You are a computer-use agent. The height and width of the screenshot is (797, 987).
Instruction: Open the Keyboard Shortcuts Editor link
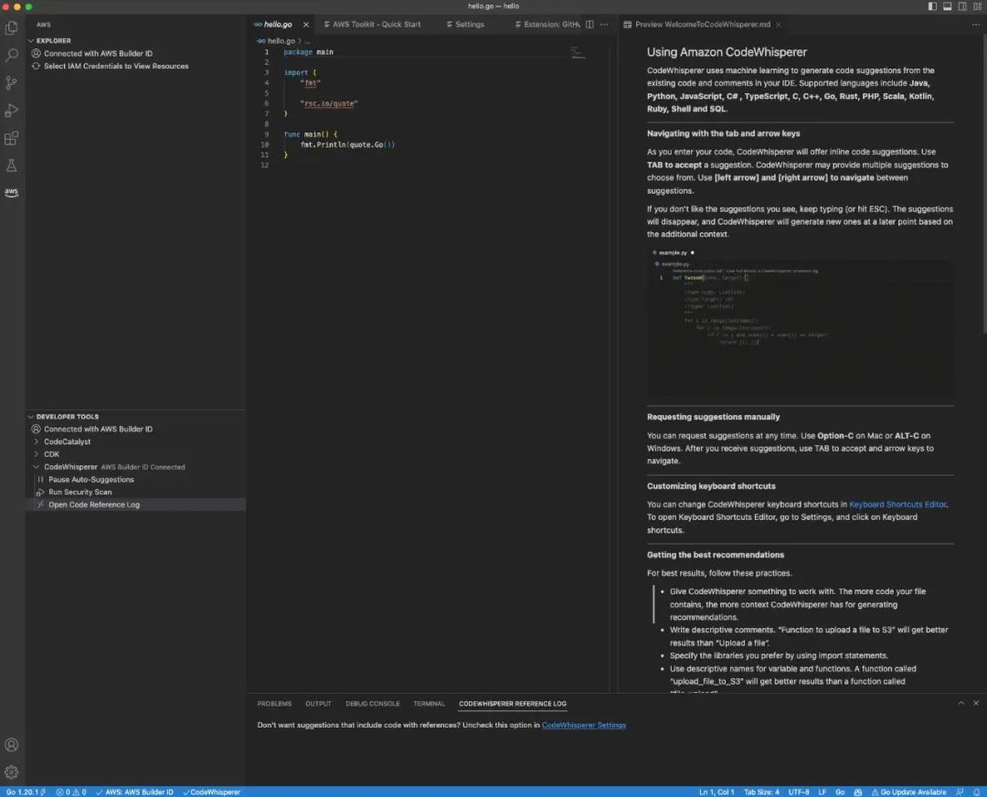pyautogui.click(x=897, y=505)
